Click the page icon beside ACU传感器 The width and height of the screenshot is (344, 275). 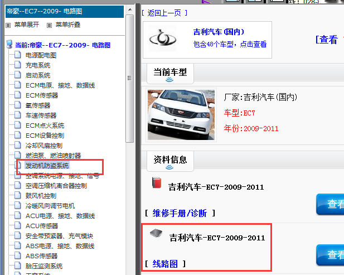18,225
